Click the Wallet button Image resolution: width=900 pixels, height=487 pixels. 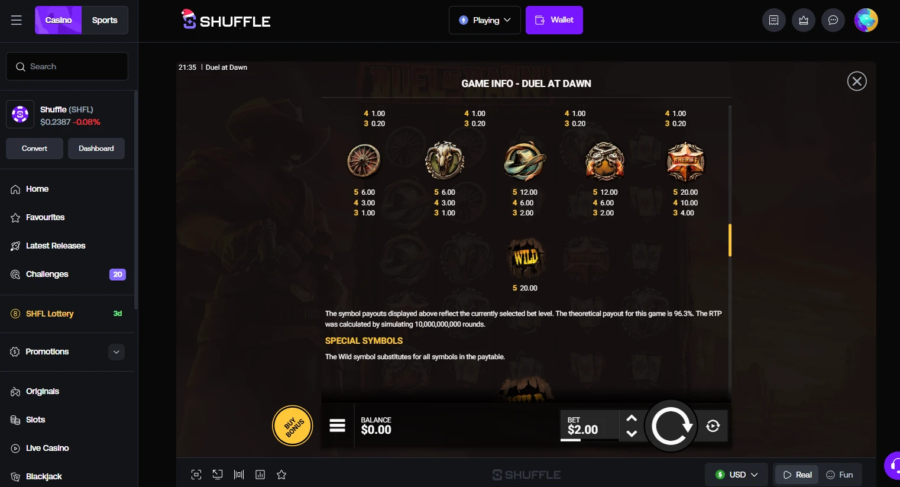(554, 20)
